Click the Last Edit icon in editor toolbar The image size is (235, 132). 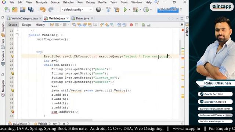coord(52,25)
